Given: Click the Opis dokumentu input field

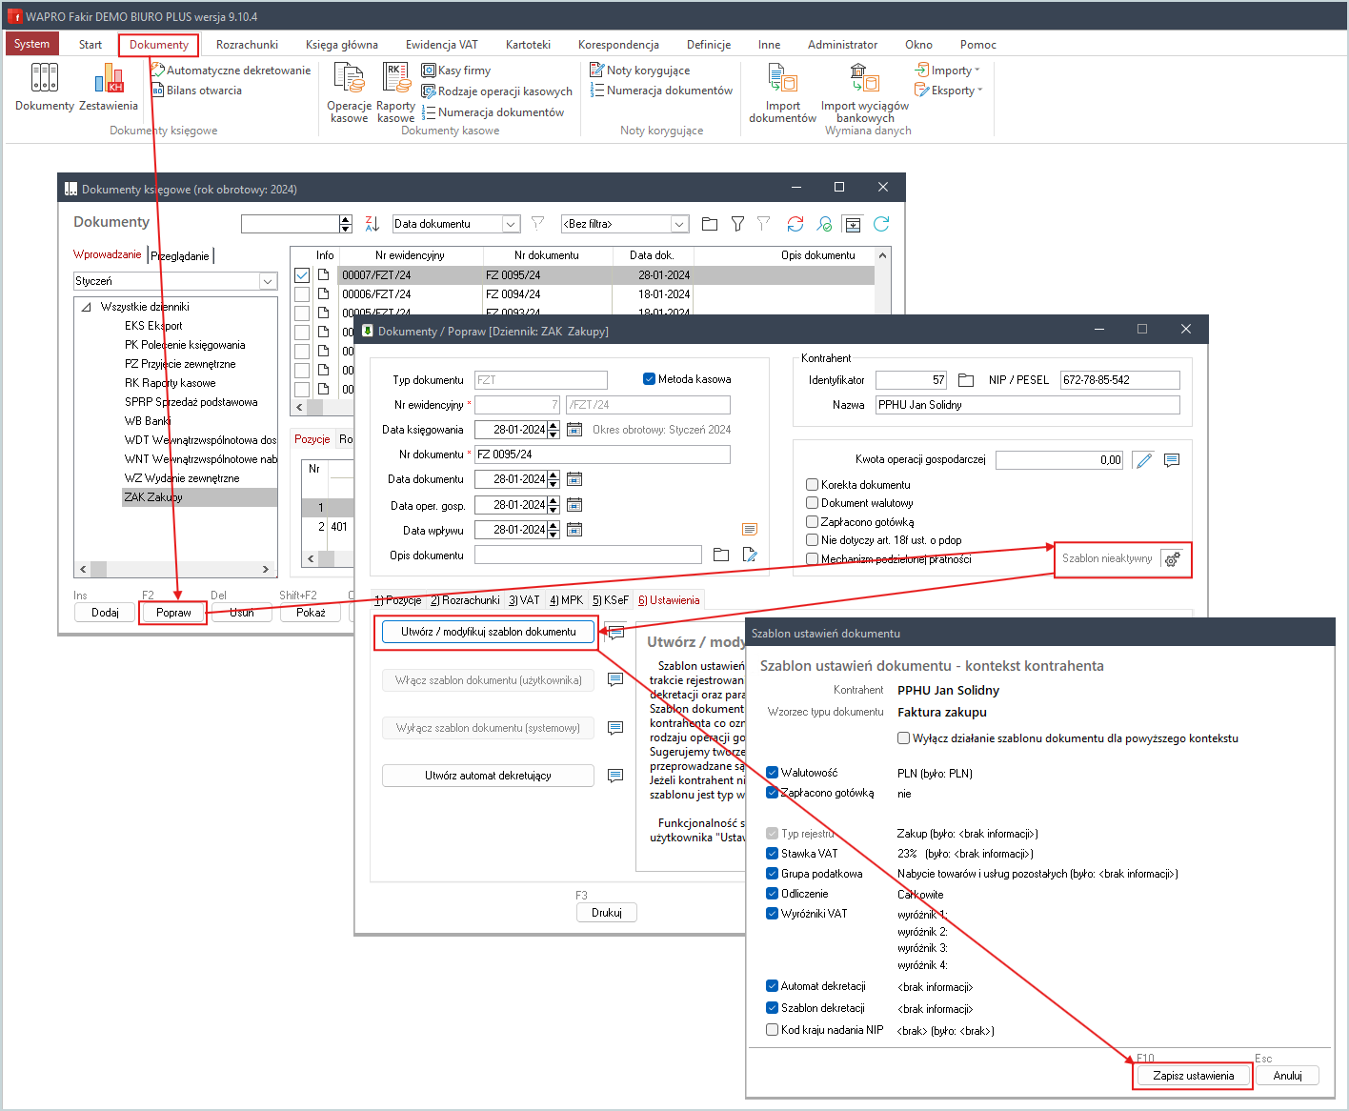Looking at the screenshot, I should click(x=588, y=555).
